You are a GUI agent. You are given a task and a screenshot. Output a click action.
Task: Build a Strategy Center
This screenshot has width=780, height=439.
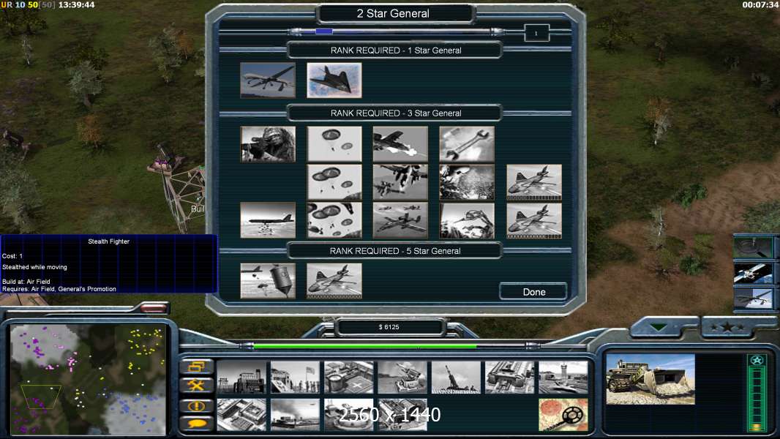pos(241,415)
